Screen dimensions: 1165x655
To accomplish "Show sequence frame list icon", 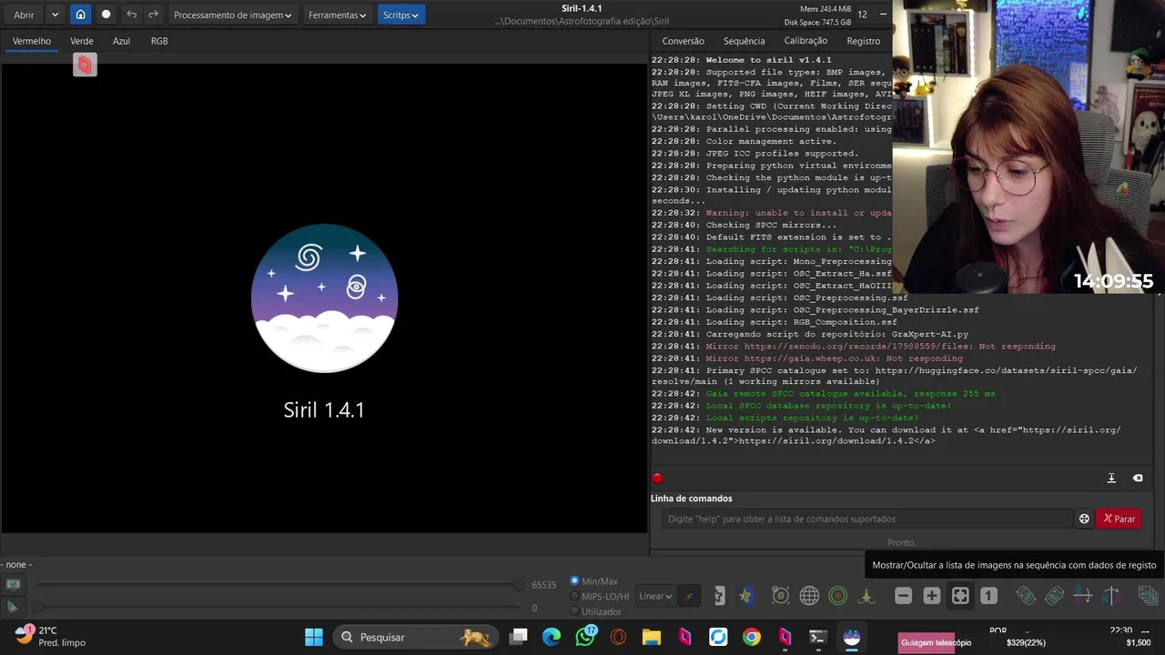I will [1148, 596].
